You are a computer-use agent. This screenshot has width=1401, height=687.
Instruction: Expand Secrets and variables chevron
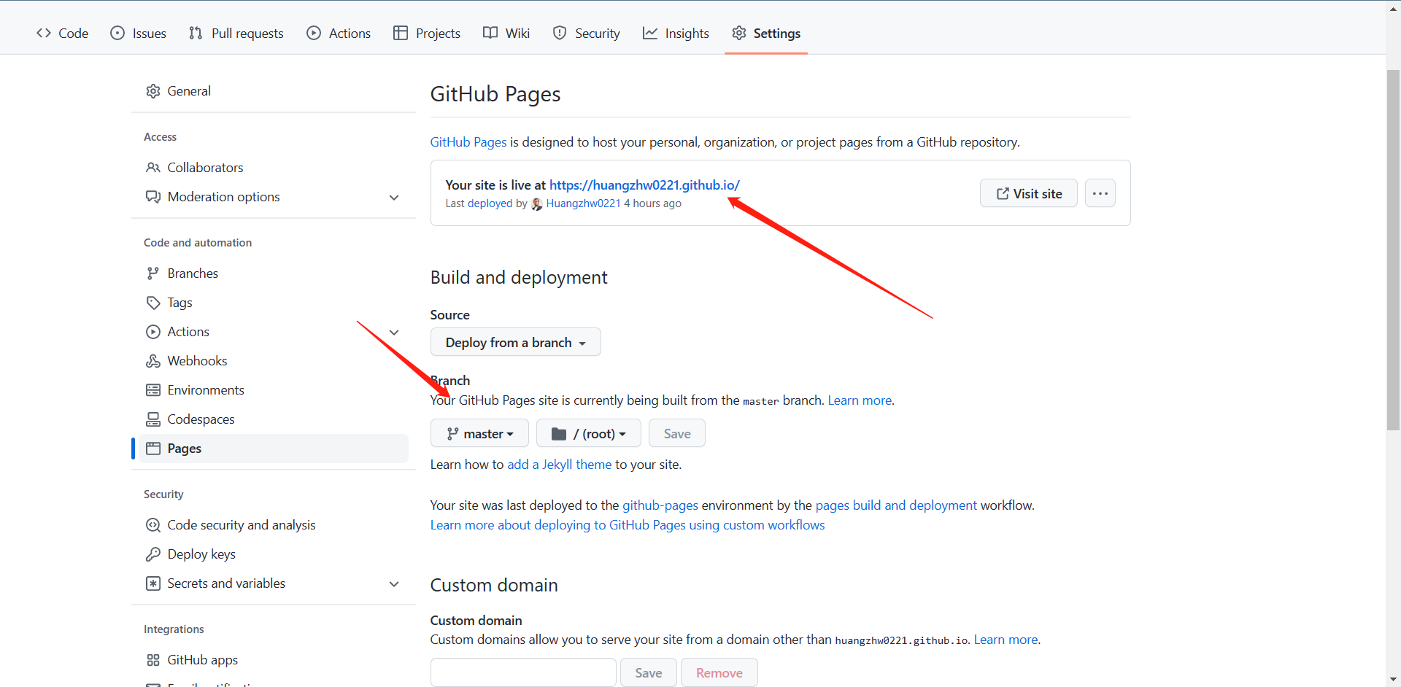[x=394, y=584]
